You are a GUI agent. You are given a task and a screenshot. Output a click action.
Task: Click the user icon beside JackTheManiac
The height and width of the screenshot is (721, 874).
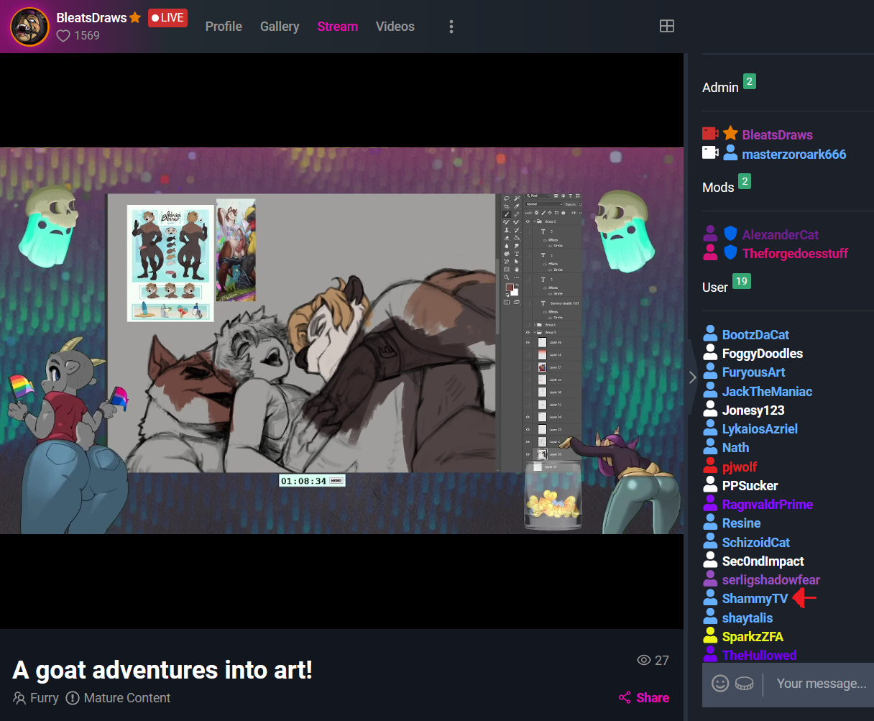pyautogui.click(x=710, y=390)
